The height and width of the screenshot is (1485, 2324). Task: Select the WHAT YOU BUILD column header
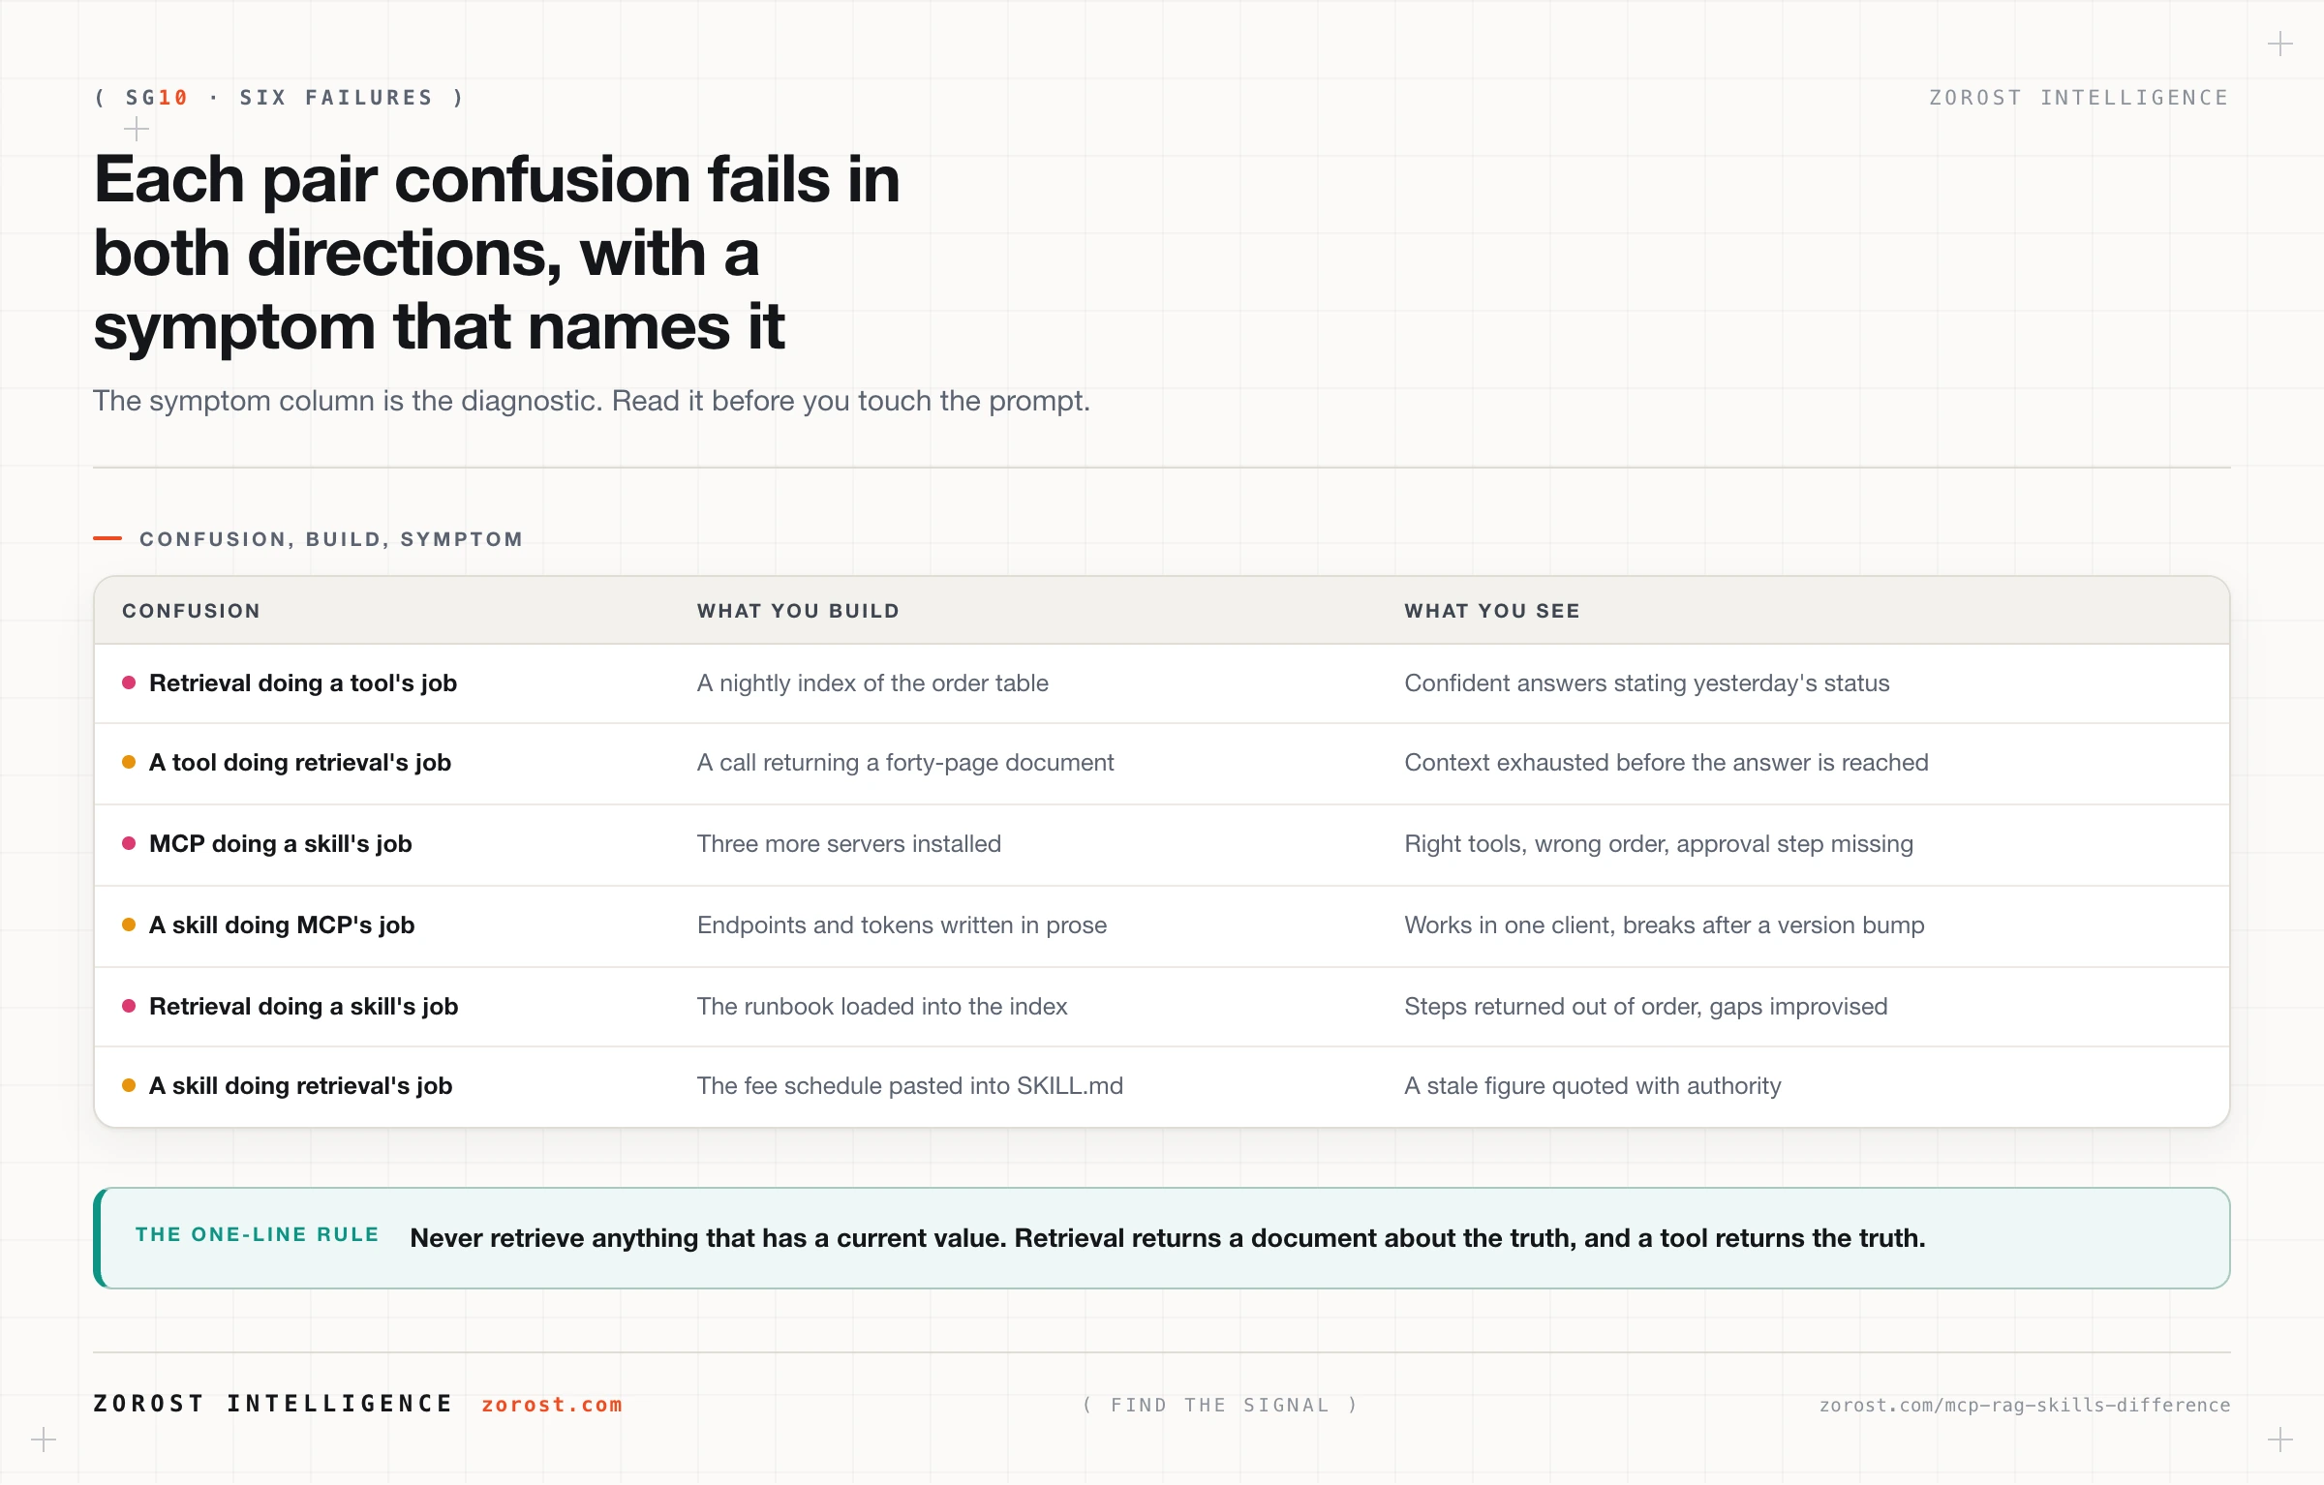click(x=798, y=611)
